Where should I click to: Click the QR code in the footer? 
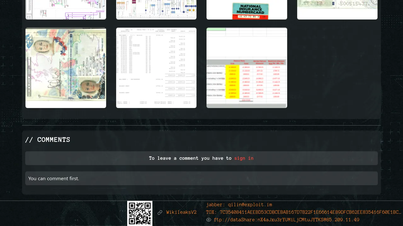point(140,213)
